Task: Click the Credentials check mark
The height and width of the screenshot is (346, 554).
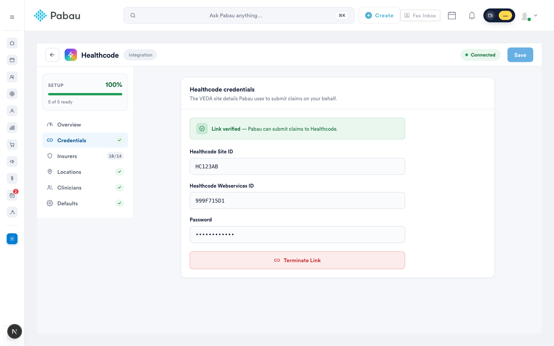Action: pos(120,140)
